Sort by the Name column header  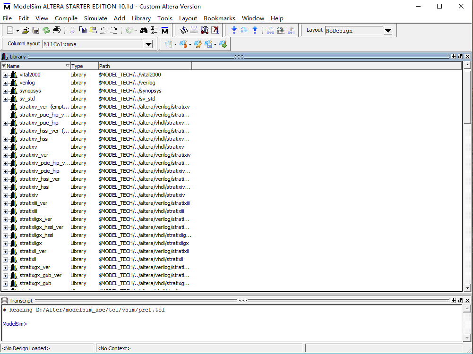(x=38, y=66)
